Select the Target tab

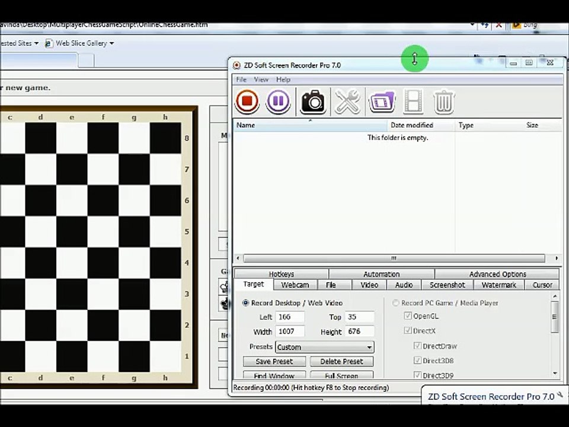tap(253, 284)
